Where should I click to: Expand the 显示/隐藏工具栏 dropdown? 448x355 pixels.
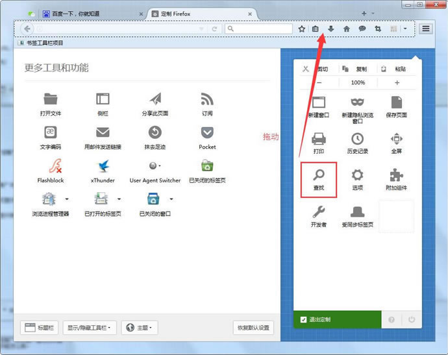coord(90,328)
